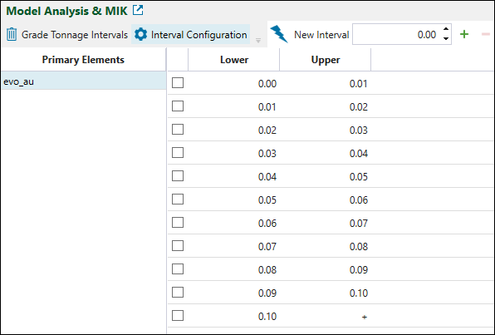Open the Grade Tonnage Intervals tab
The image size is (495, 335).
67,34
